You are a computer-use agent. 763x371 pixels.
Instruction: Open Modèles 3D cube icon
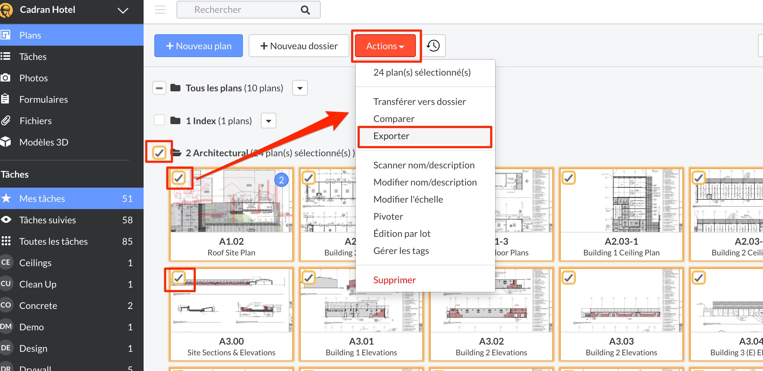click(x=6, y=142)
